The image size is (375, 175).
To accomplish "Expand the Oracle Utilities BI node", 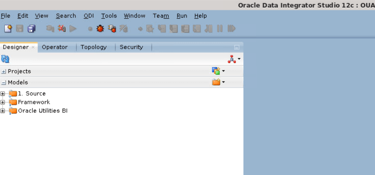I will coord(3,111).
